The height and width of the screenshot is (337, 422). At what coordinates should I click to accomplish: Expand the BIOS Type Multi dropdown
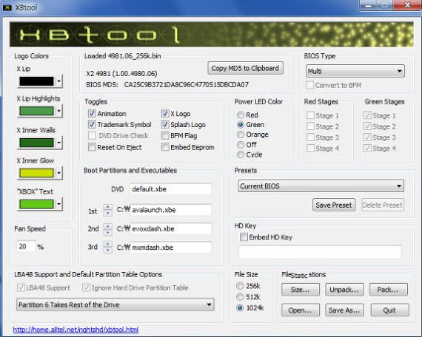point(355,71)
